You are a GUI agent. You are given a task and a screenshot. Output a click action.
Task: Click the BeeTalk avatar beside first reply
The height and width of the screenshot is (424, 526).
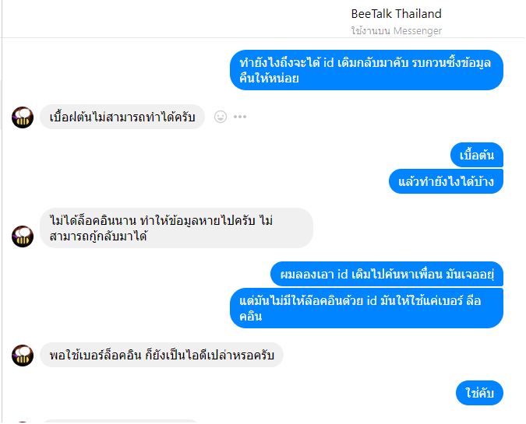(23, 117)
